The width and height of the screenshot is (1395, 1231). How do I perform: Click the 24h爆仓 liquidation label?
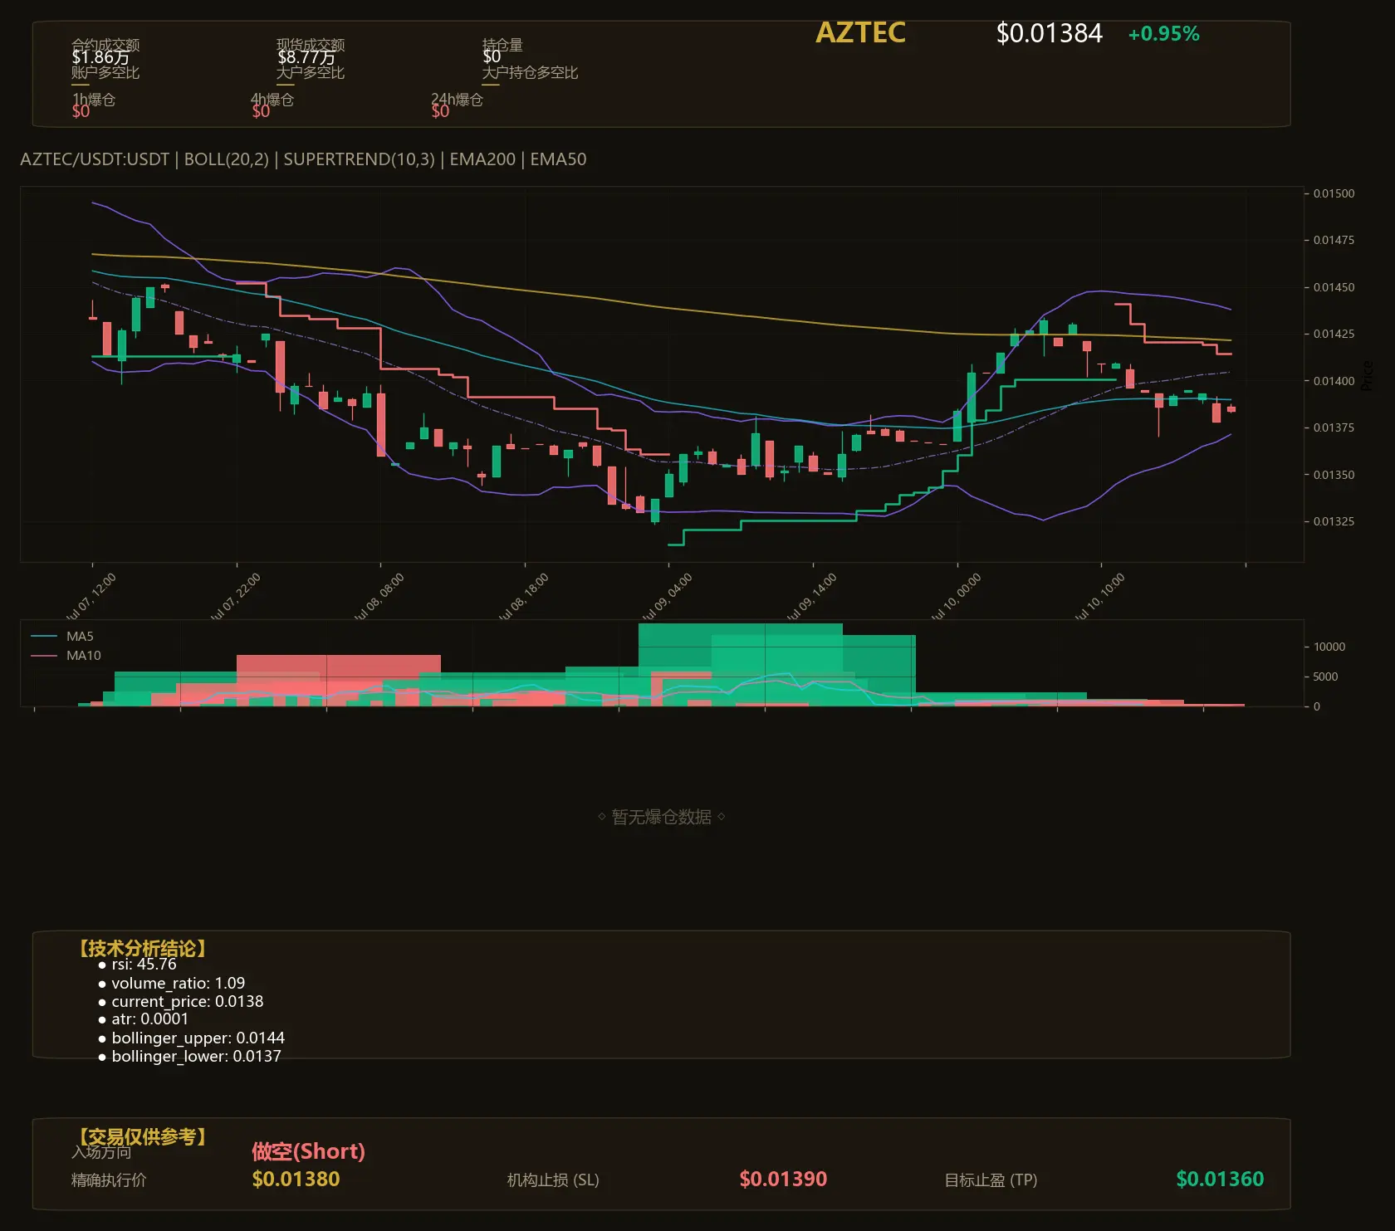[x=457, y=100]
